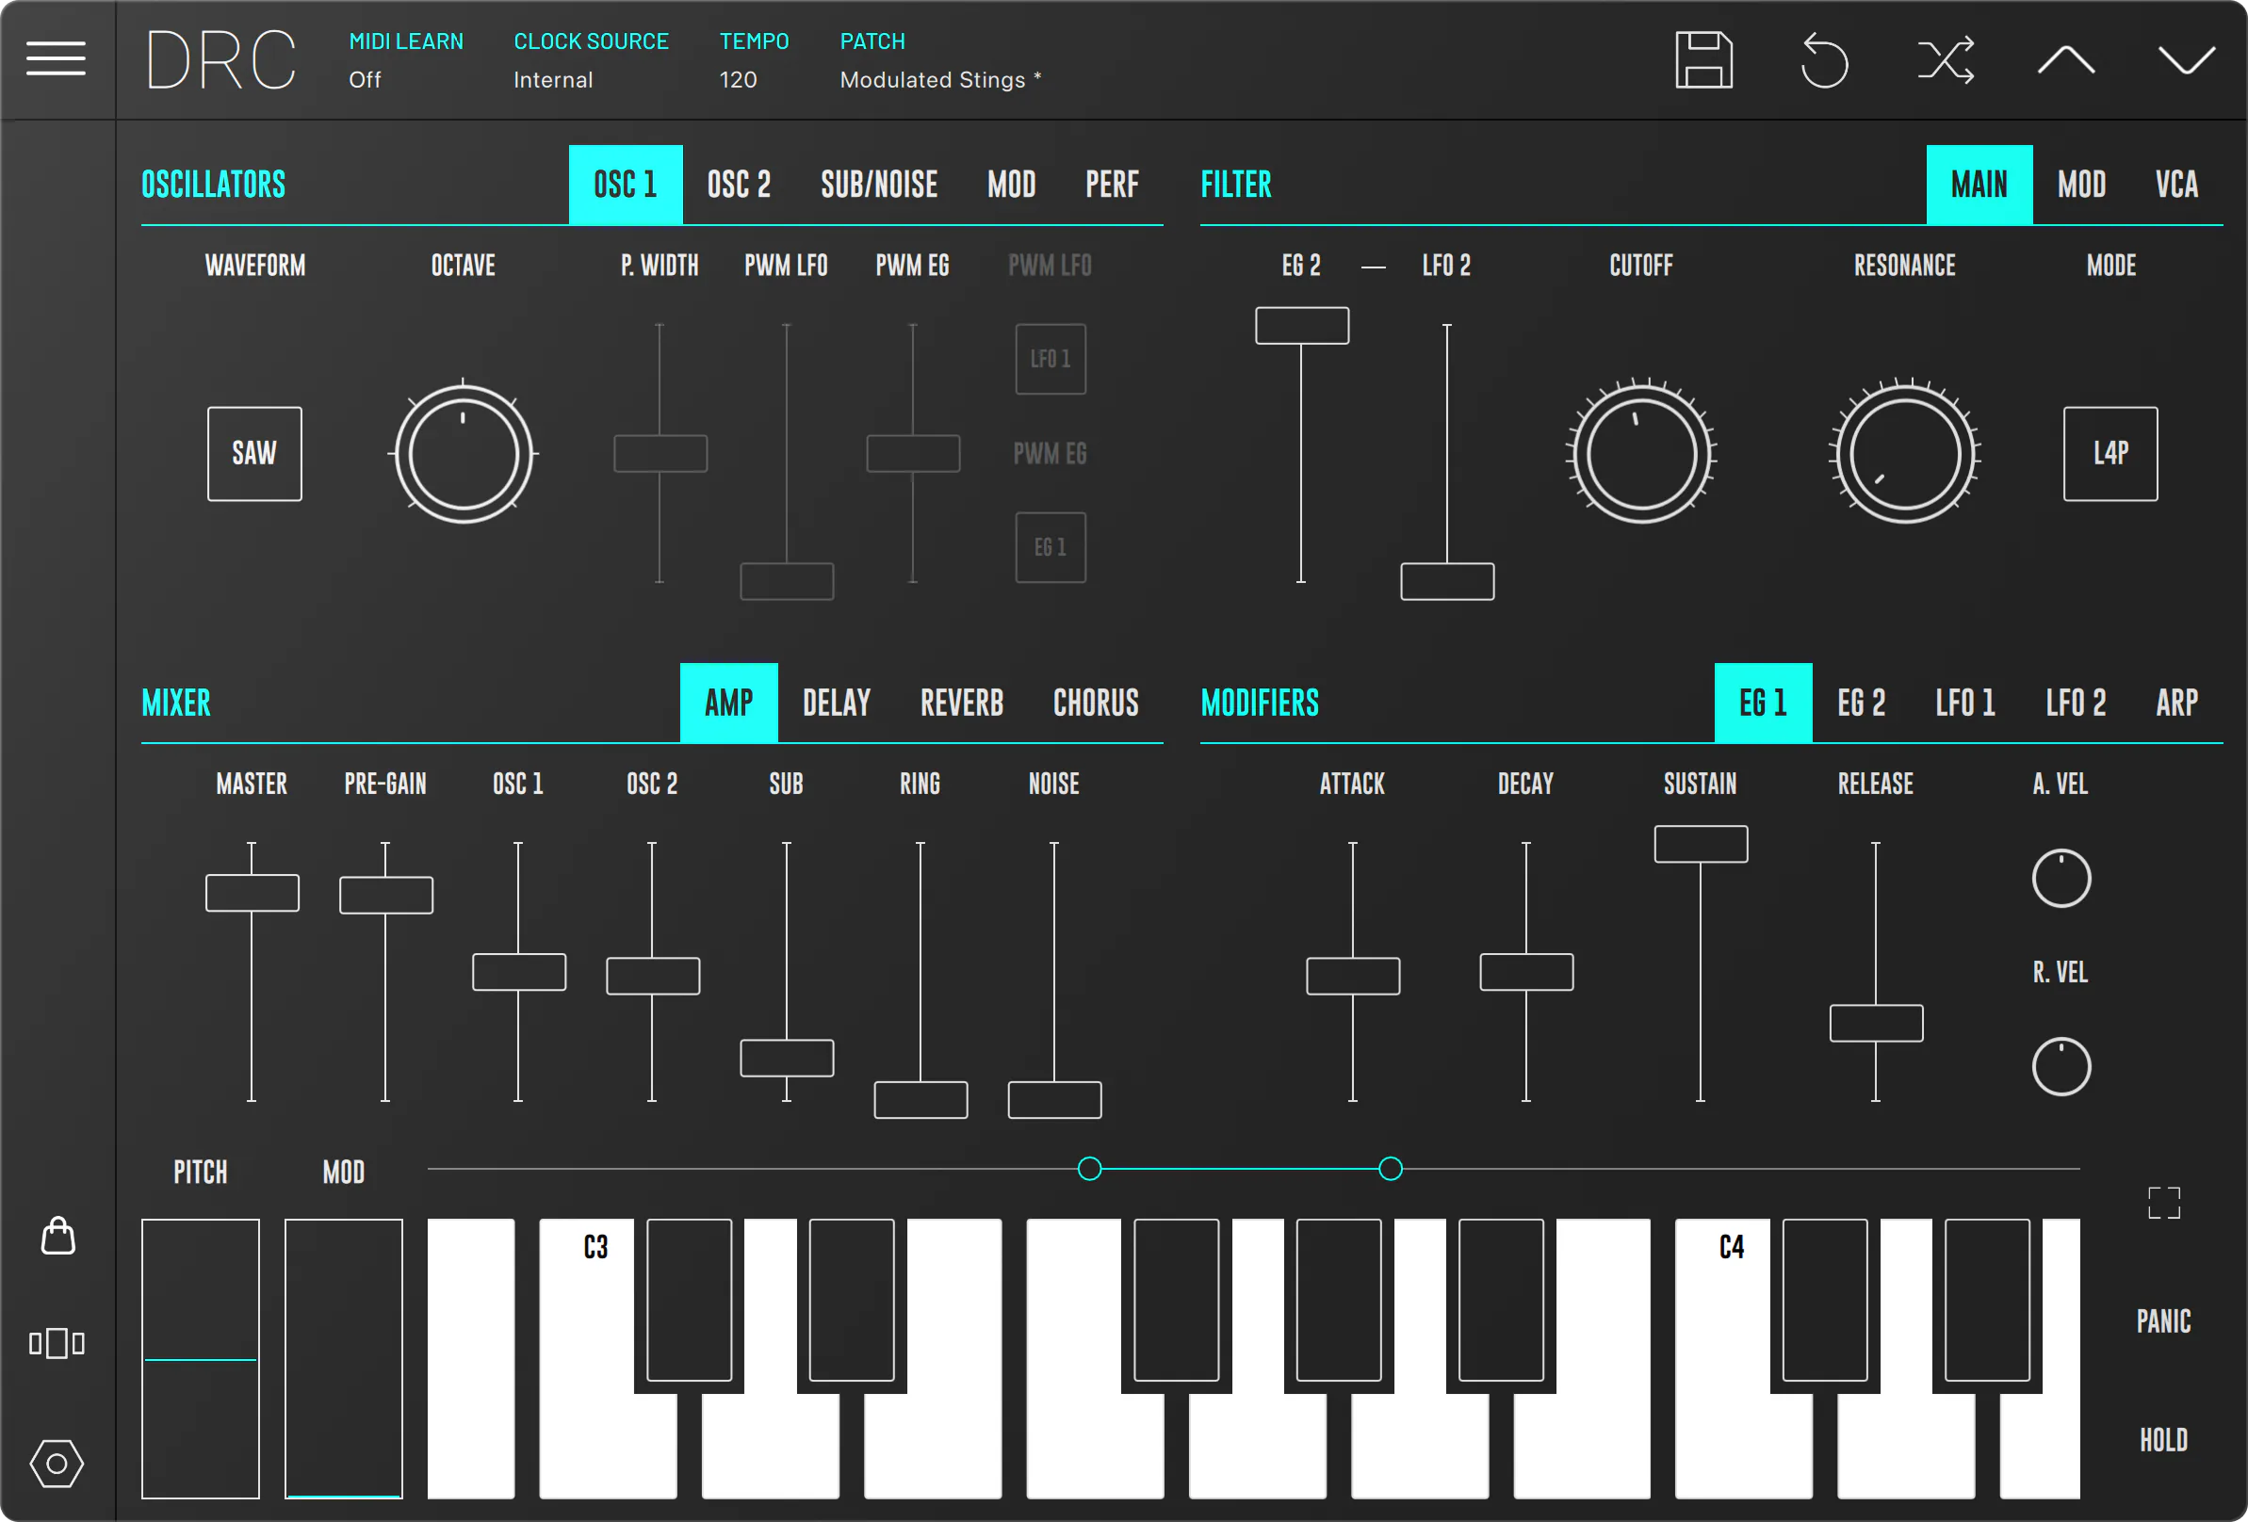Click the keyboard layout icon in the sidebar
Image resolution: width=2248 pixels, height=1522 pixels.
[x=57, y=1343]
